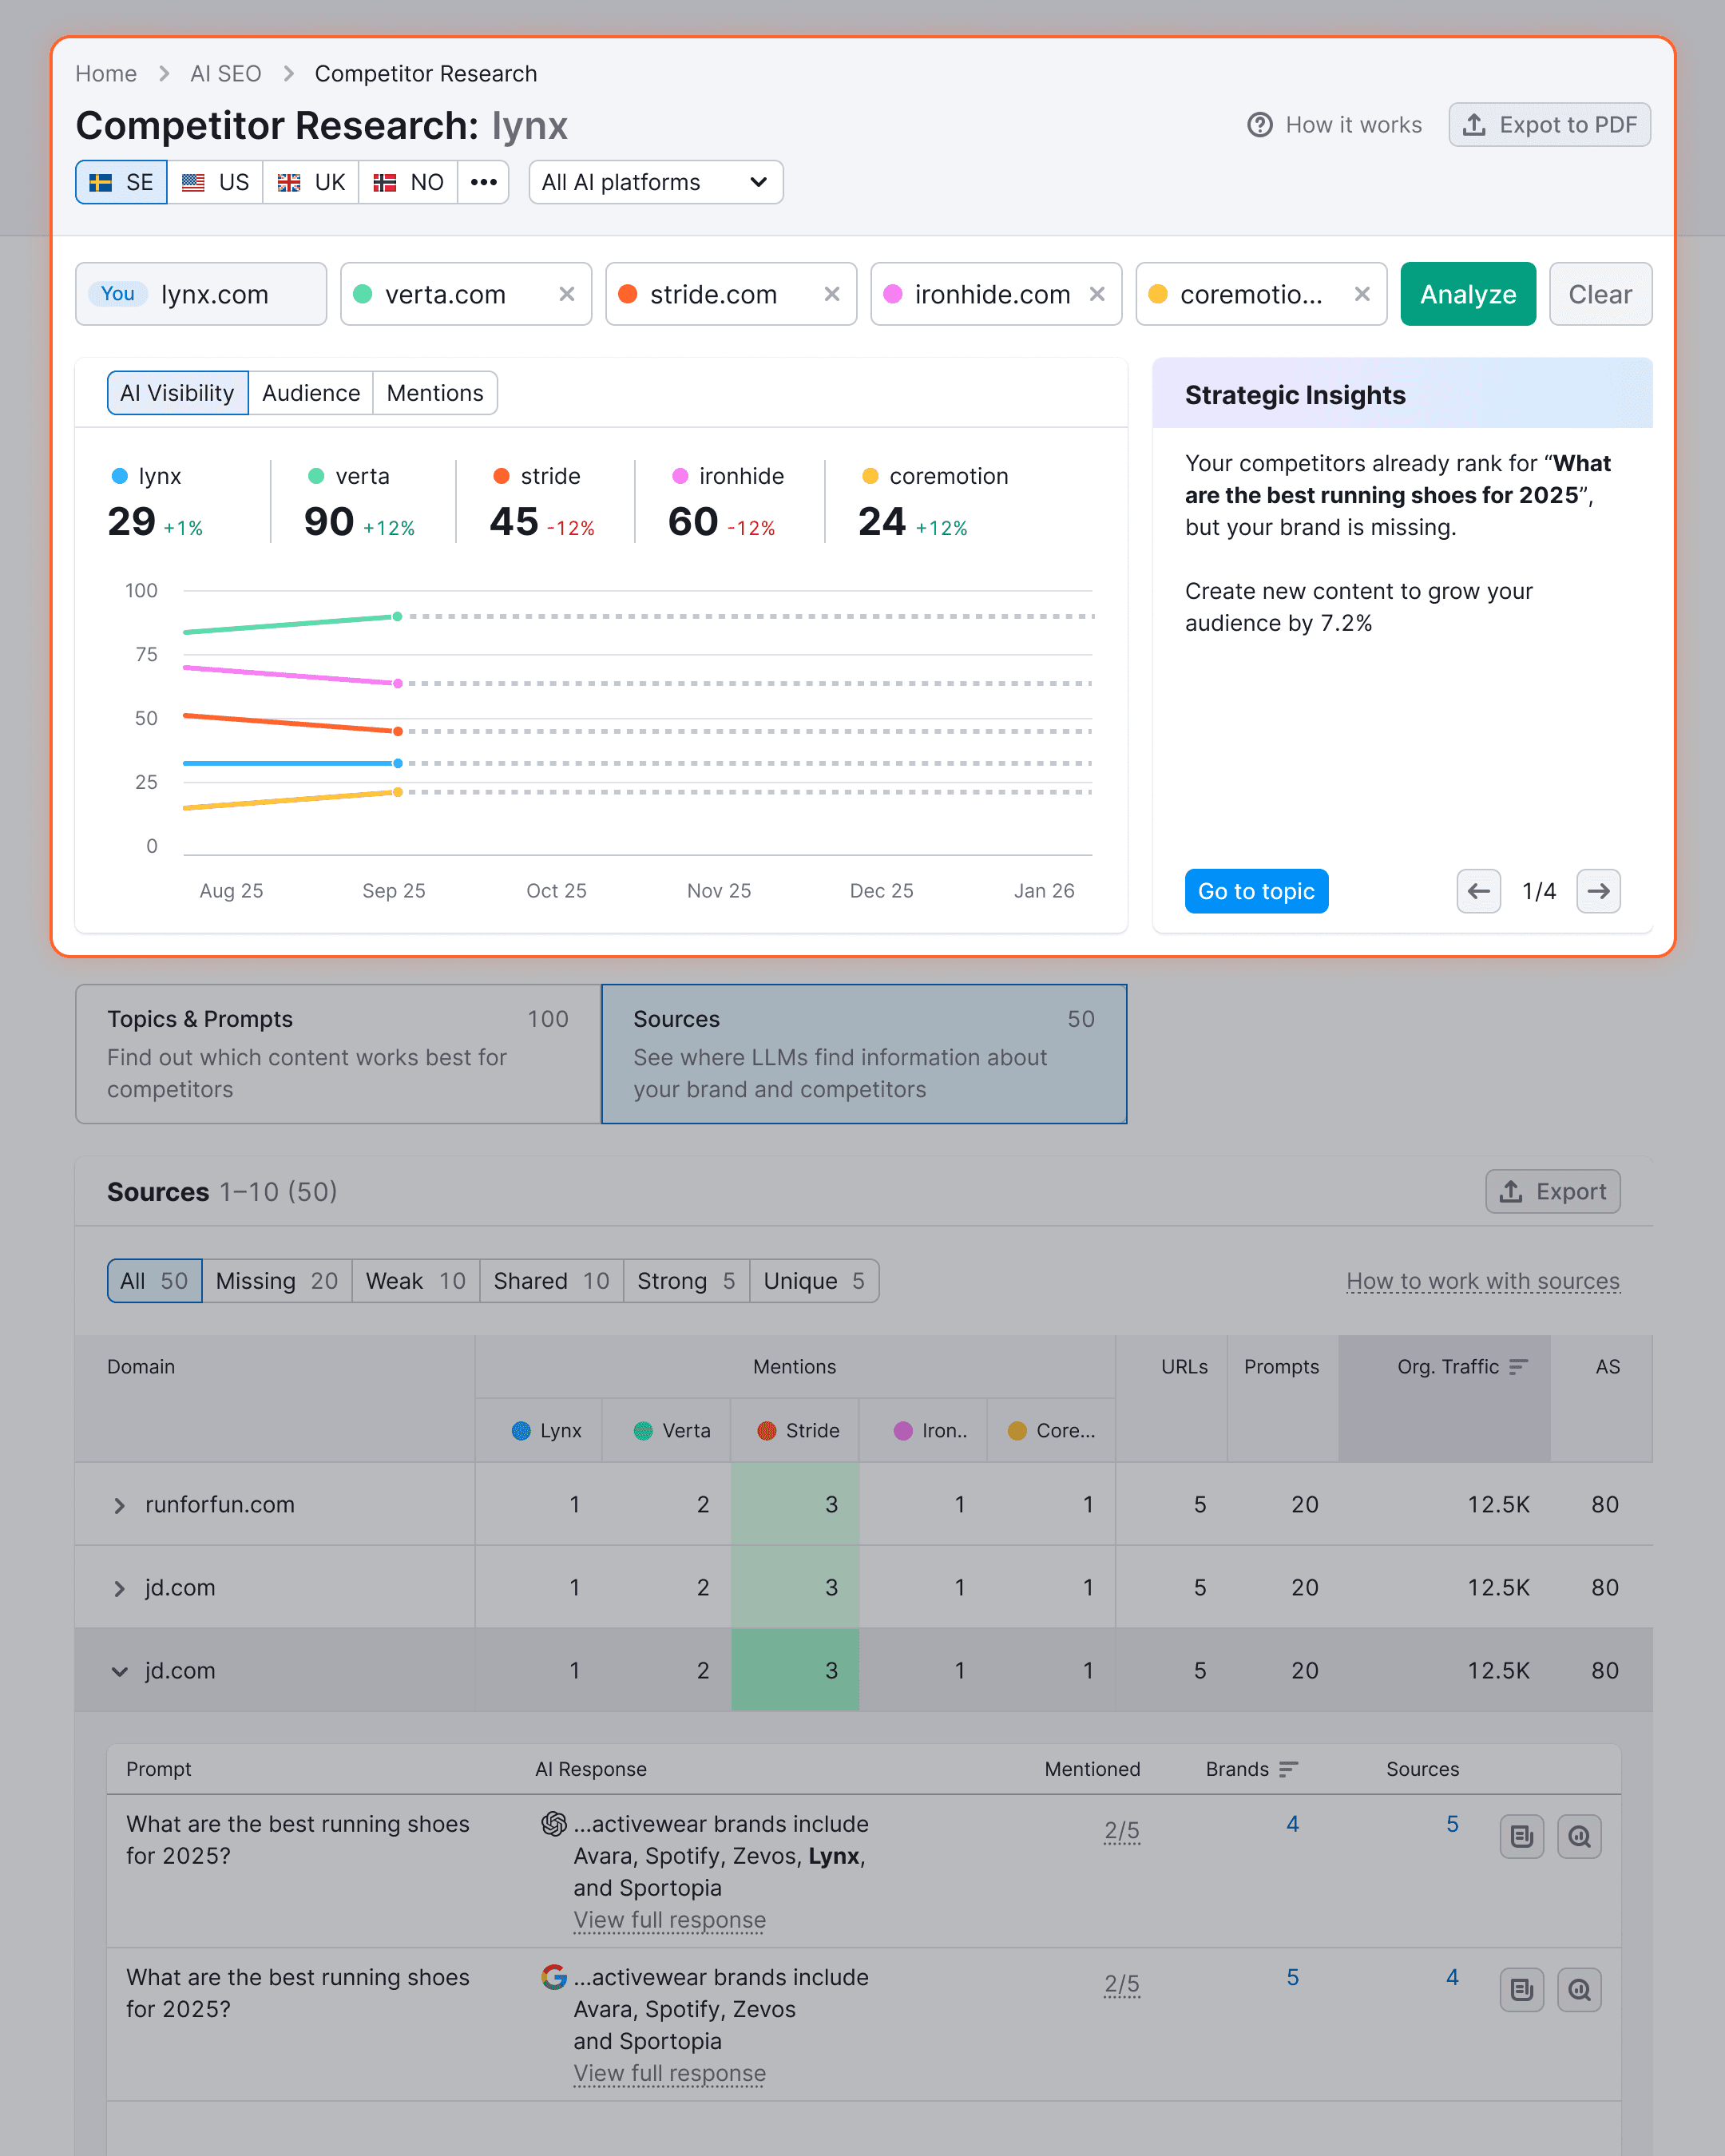Click Home breadcrumb
The width and height of the screenshot is (1725, 2156).
(106, 74)
